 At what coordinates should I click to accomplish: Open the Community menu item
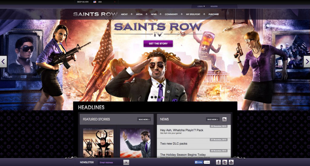pyautogui.click(x=171, y=14)
